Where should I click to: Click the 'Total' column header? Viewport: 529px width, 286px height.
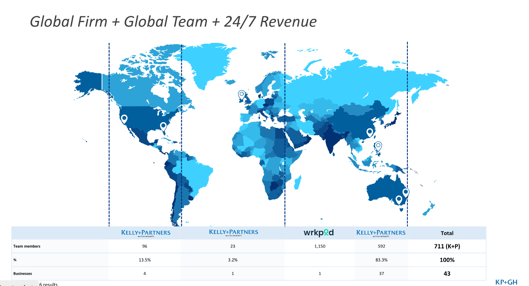pos(447,233)
